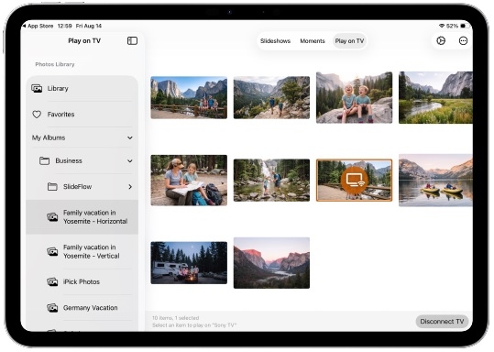This screenshot has height=352, width=494.
Task: Open Library in the sidebar
Action: click(x=82, y=89)
